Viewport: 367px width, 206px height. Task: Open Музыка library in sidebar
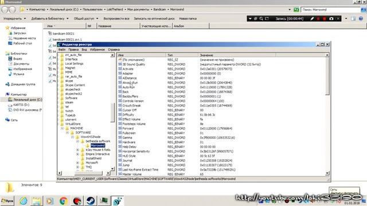18,74
